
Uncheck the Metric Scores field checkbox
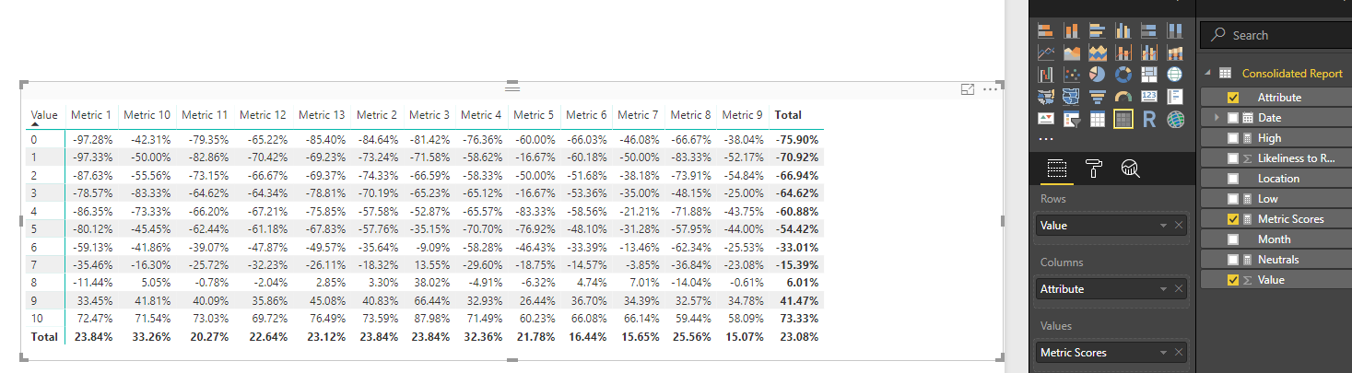[x=1233, y=219]
